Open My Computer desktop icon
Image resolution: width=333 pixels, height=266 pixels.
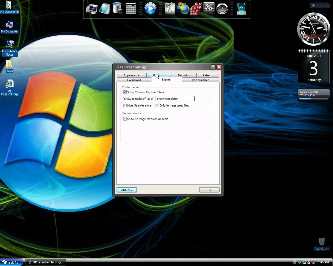pyautogui.click(x=9, y=27)
